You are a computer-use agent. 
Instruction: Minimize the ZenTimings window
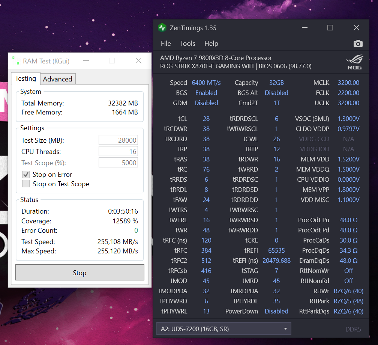(304, 28)
